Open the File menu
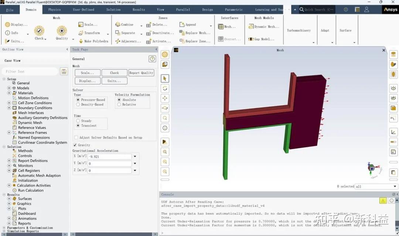 10,10
